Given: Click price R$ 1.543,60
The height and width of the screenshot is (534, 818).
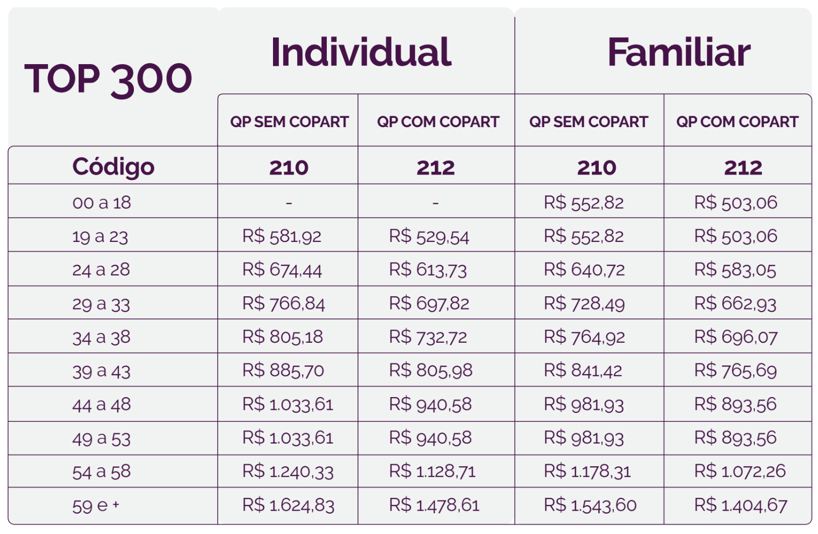Looking at the screenshot, I should click(x=590, y=505).
